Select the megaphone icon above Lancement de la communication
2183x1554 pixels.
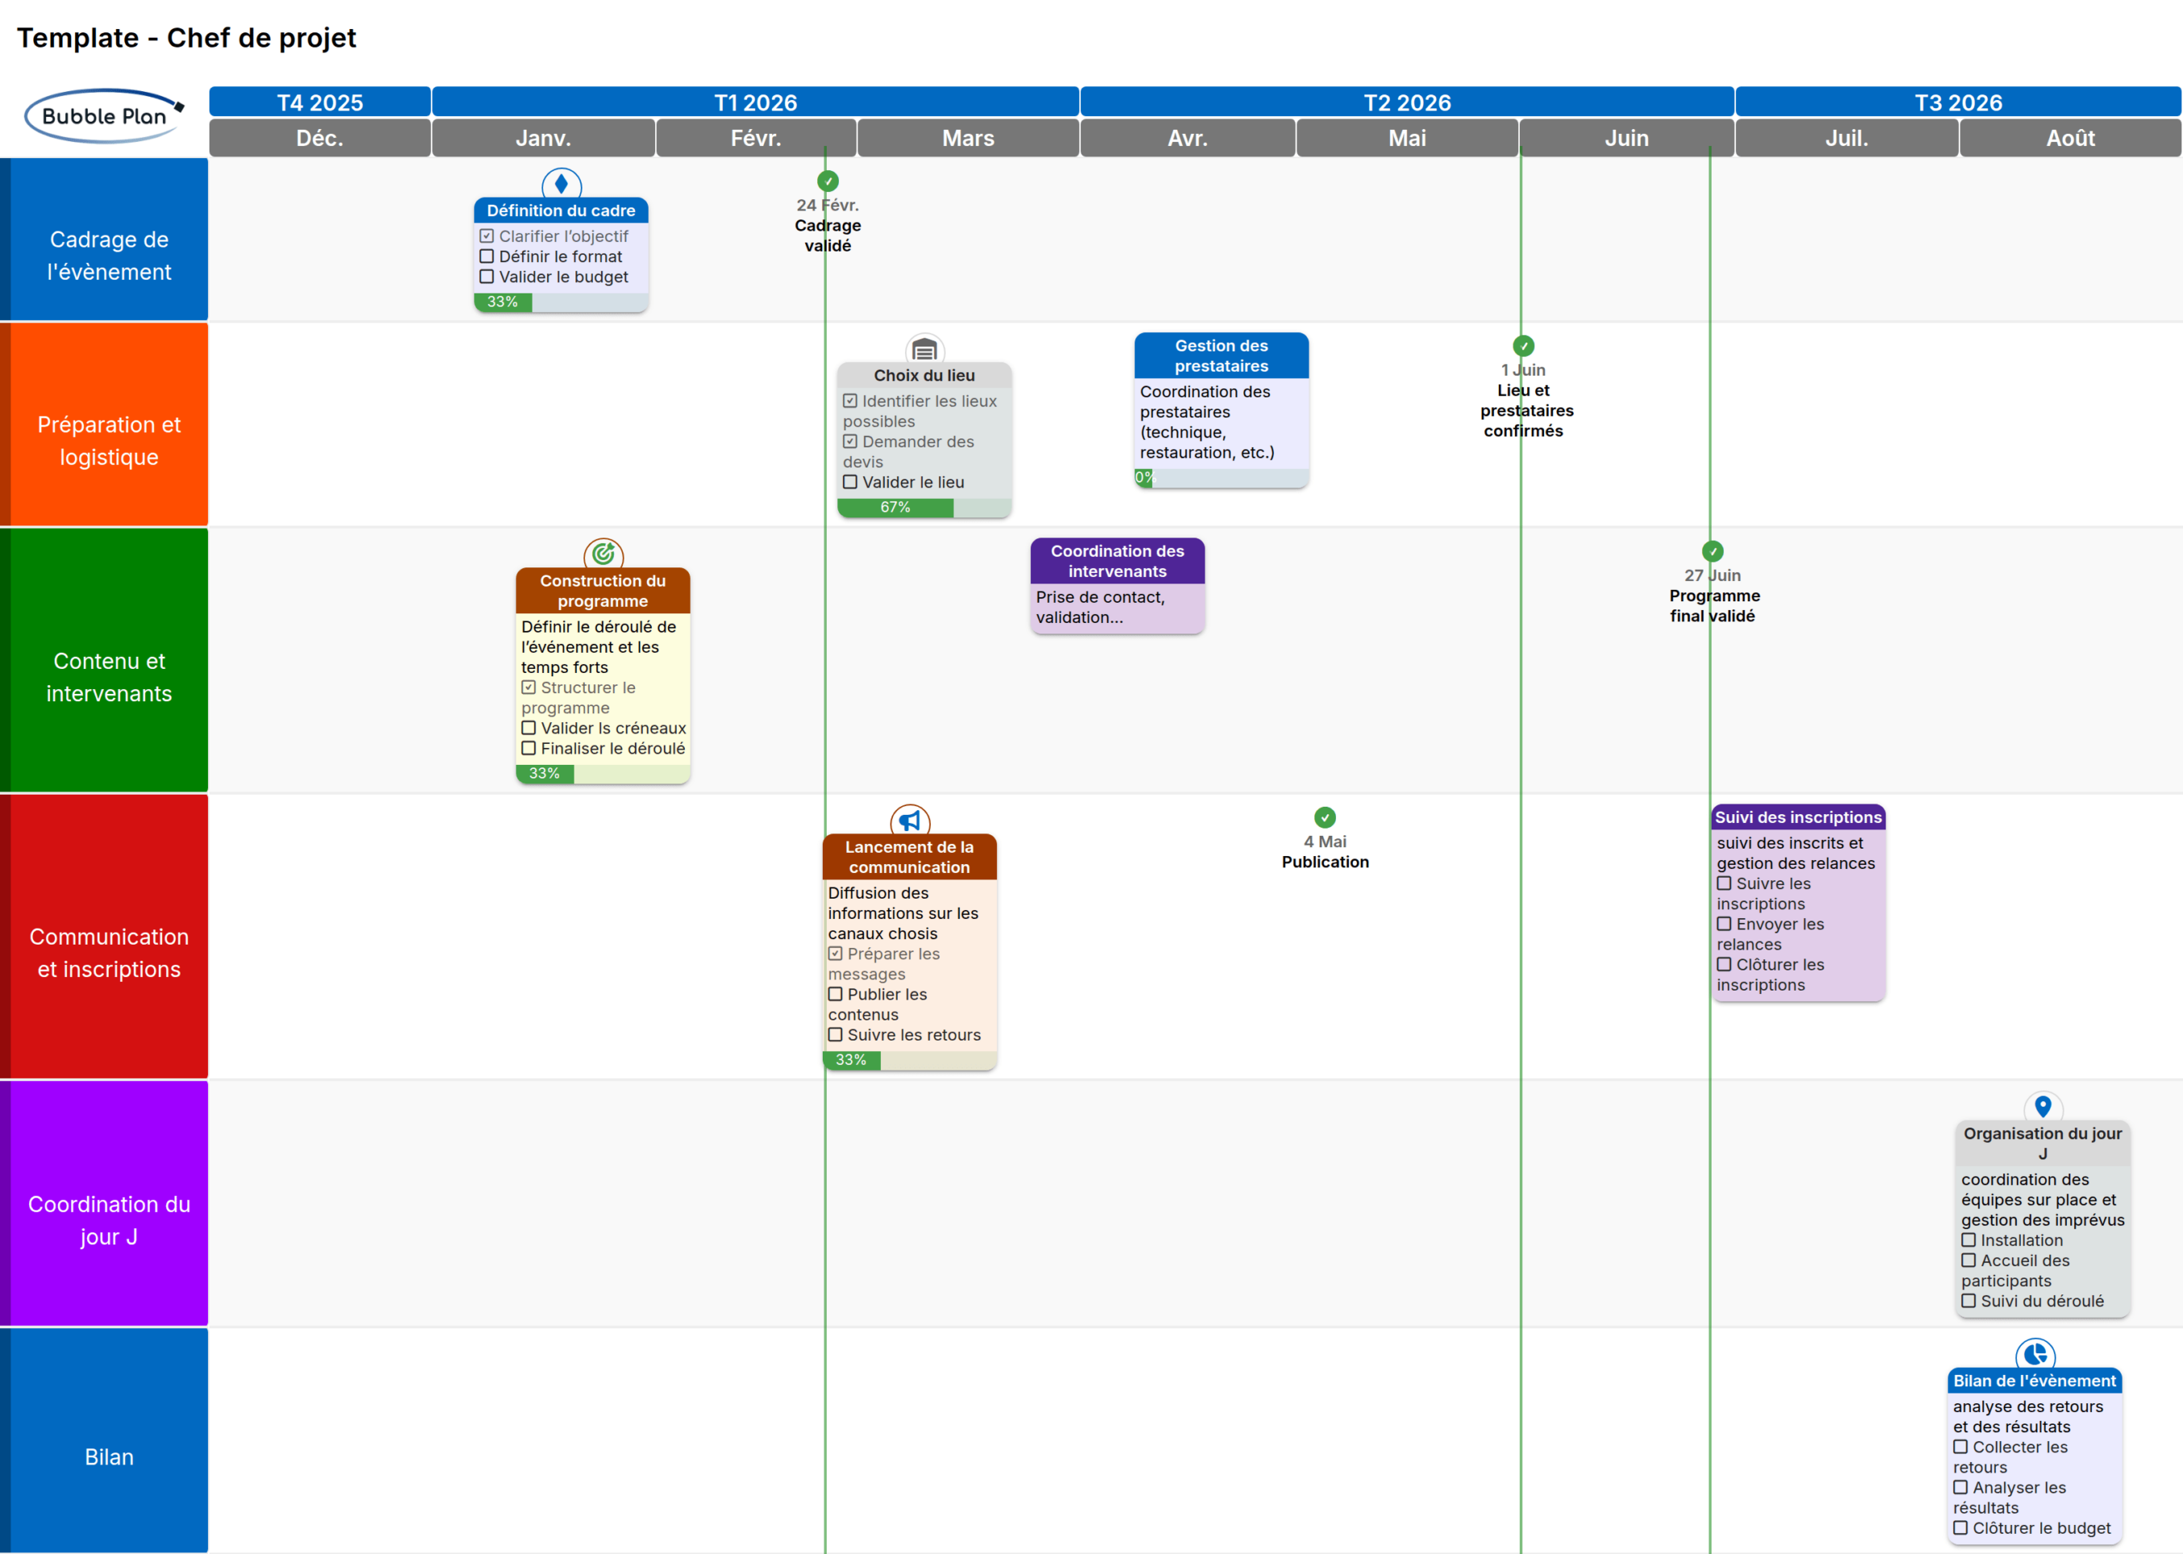pyautogui.click(x=910, y=820)
